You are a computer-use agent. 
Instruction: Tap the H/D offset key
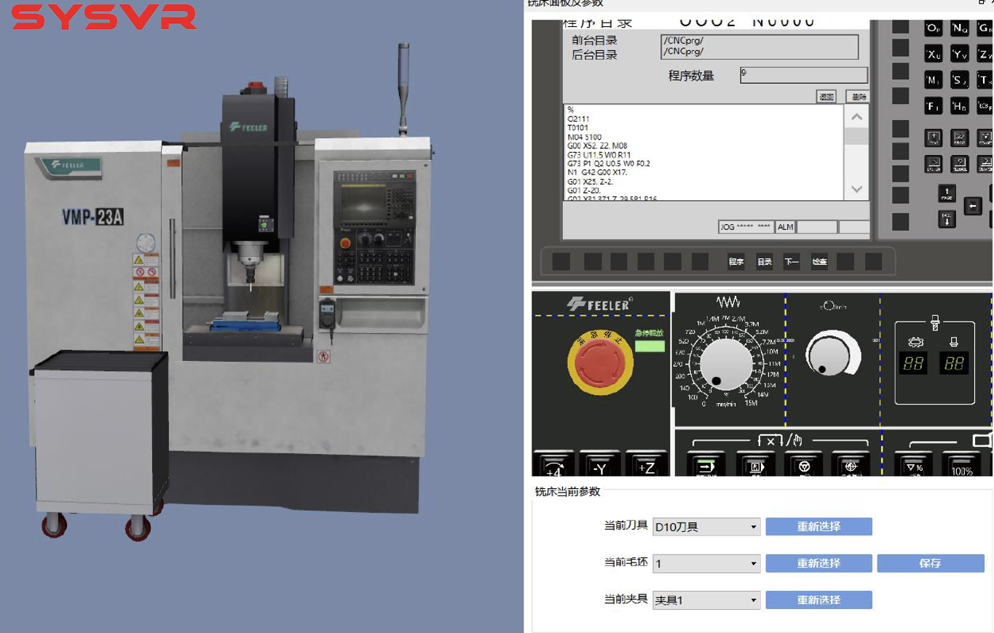(961, 106)
